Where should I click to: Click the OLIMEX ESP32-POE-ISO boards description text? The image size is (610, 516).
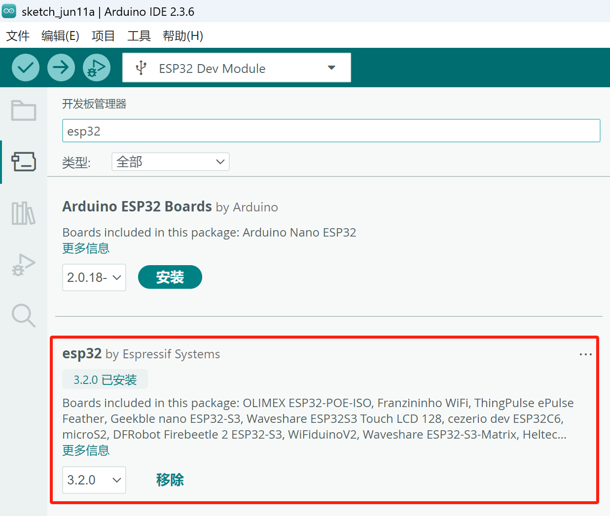[x=318, y=419]
